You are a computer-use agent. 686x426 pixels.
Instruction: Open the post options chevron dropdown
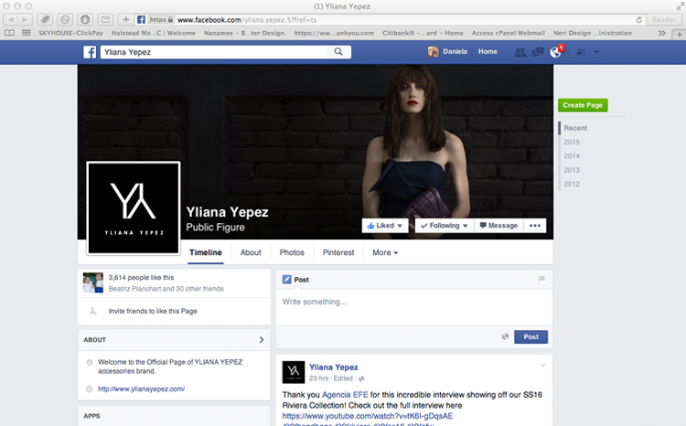coord(542,365)
